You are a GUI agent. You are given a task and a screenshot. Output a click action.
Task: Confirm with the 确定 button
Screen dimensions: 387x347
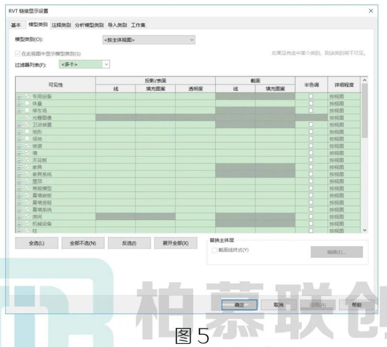coord(239,305)
